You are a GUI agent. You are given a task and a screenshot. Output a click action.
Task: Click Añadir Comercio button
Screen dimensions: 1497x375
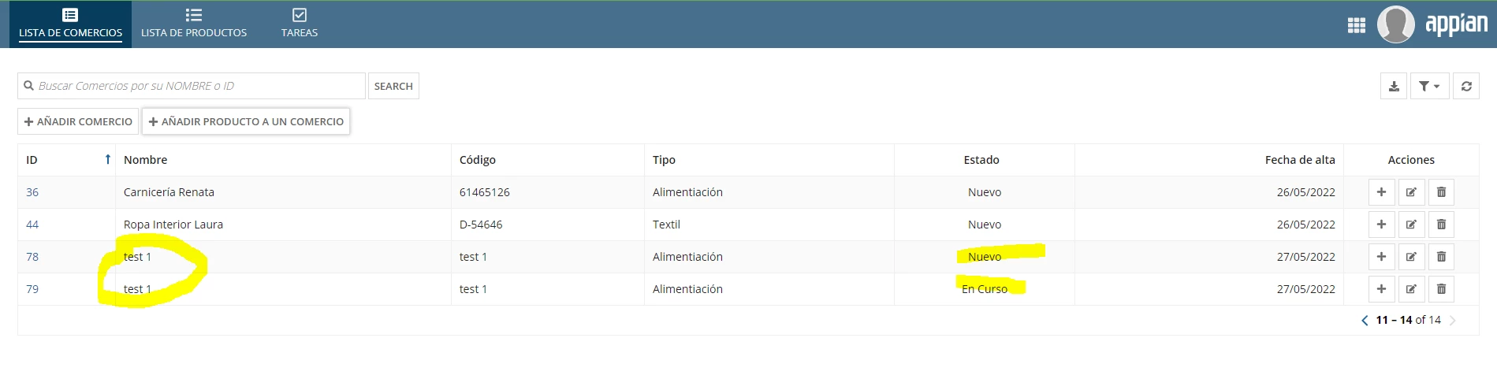point(78,121)
